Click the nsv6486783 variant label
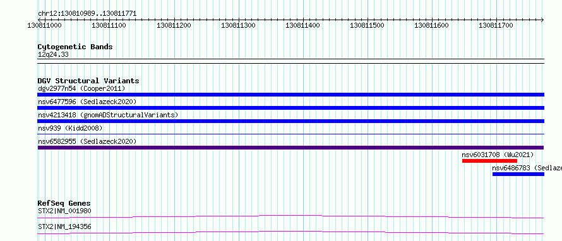Screen dimensions: 562x241 (527, 168)
